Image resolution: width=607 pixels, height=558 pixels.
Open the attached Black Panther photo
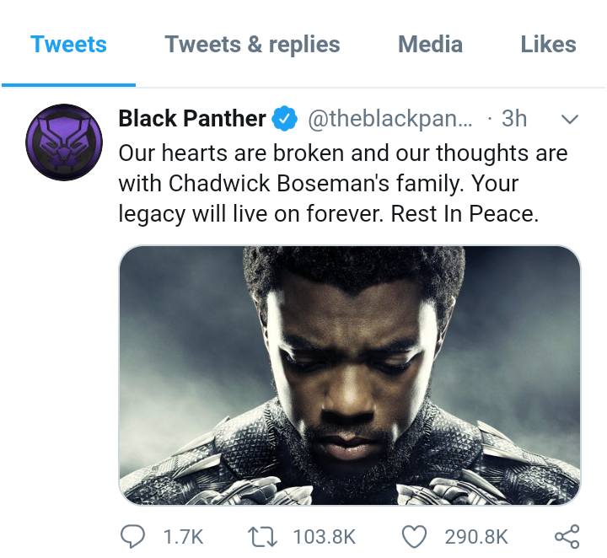[349, 375]
